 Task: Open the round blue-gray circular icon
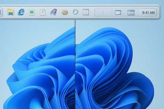point(75,12)
